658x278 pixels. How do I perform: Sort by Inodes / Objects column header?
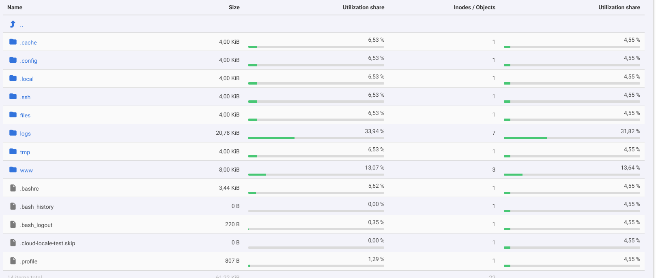(x=474, y=7)
